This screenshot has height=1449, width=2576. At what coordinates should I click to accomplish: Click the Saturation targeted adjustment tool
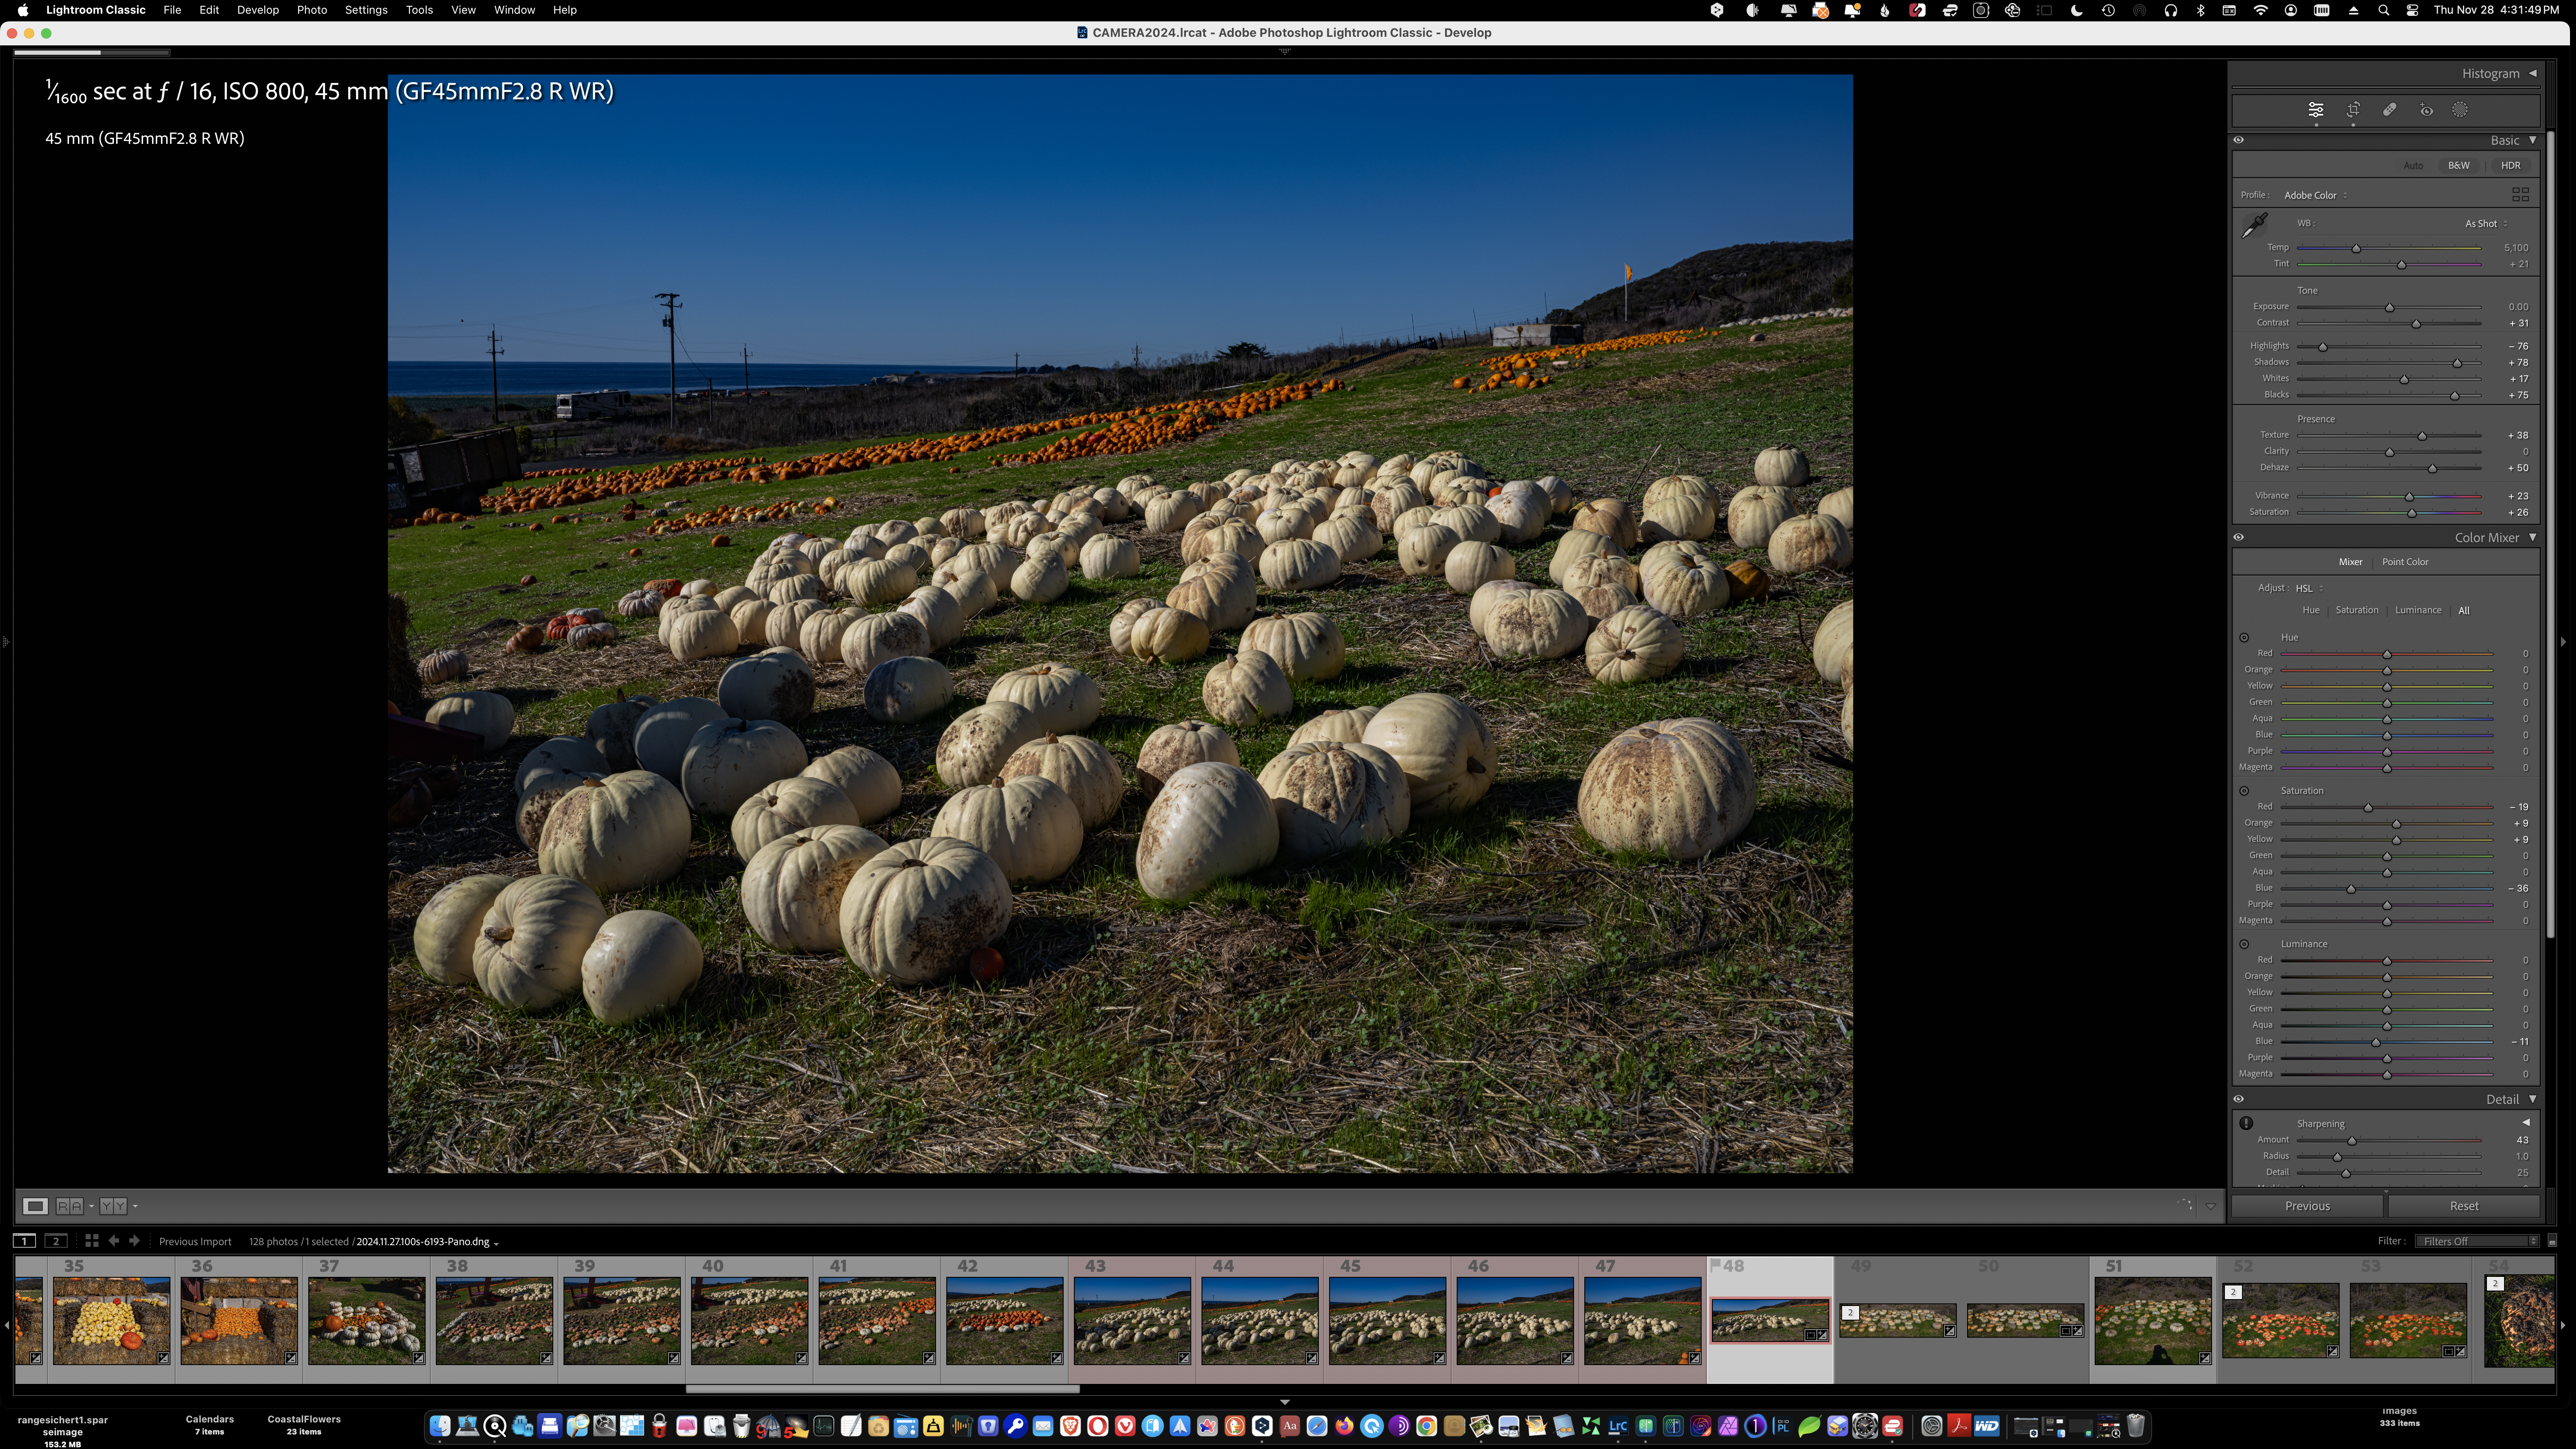2244,791
